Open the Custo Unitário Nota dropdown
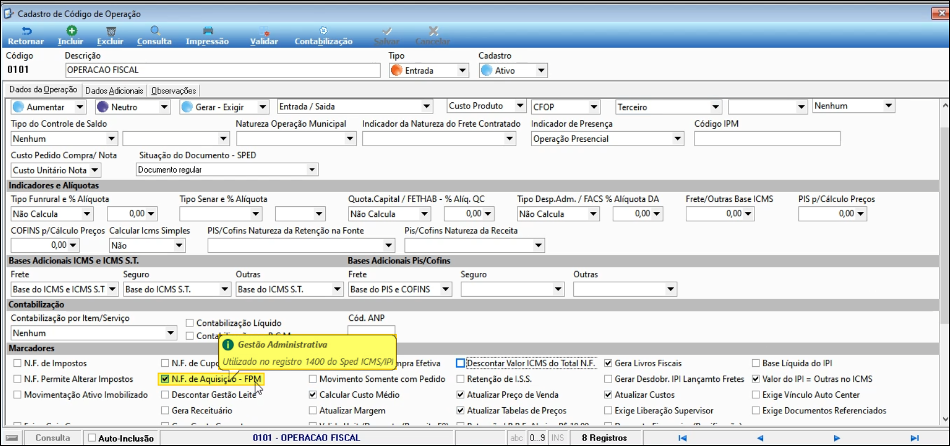The image size is (950, 446). (95, 170)
